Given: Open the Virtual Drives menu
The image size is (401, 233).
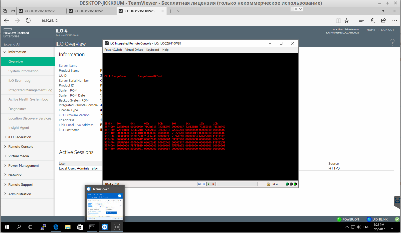Looking at the screenshot, I should click(x=134, y=50).
